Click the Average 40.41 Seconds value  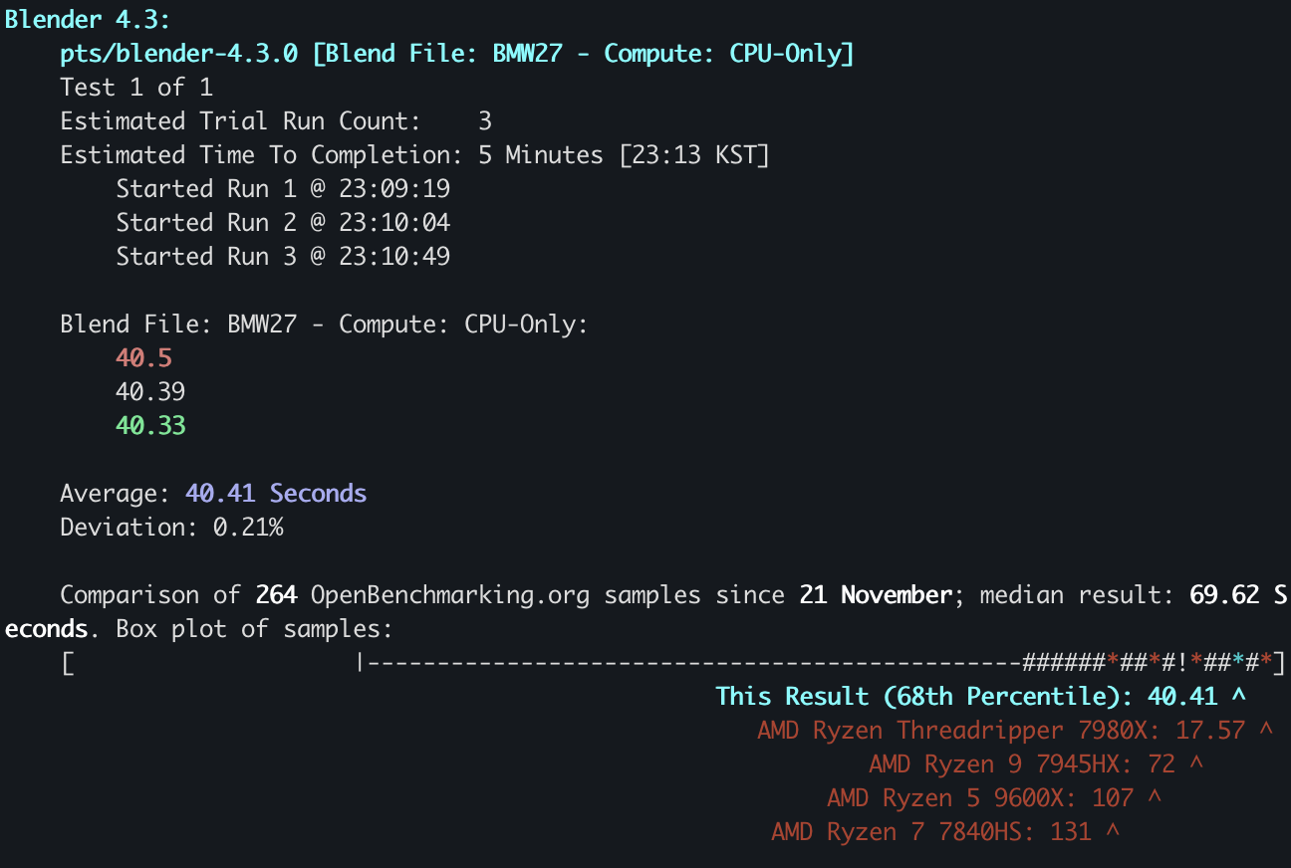276,494
